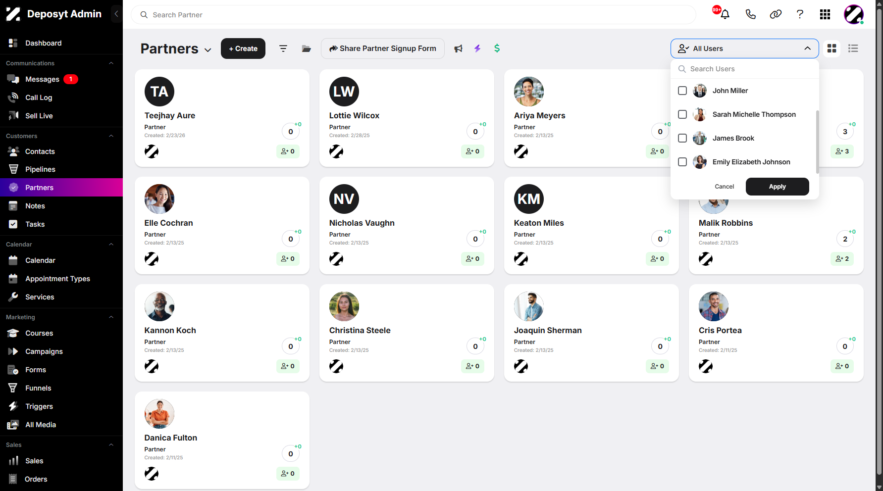Check the John Miller checkbox
The image size is (883, 491).
tap(682, 91)
